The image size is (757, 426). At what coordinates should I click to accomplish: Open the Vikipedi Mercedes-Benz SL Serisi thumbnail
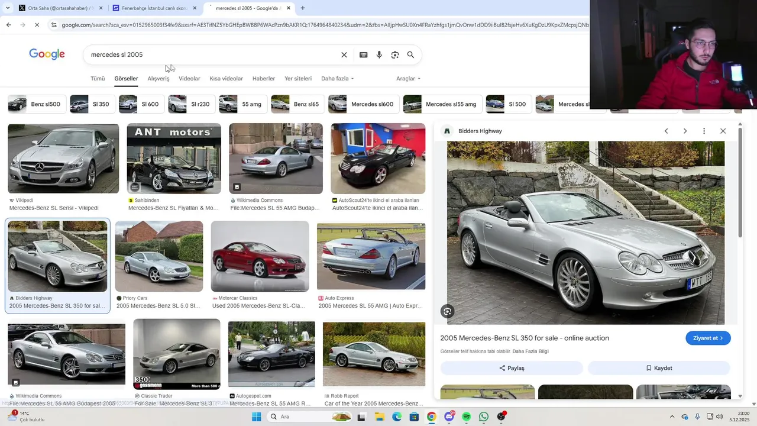tap(63, 159)
